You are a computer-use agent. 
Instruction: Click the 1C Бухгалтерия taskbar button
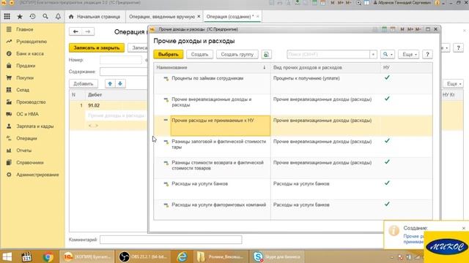coord(87,256)
